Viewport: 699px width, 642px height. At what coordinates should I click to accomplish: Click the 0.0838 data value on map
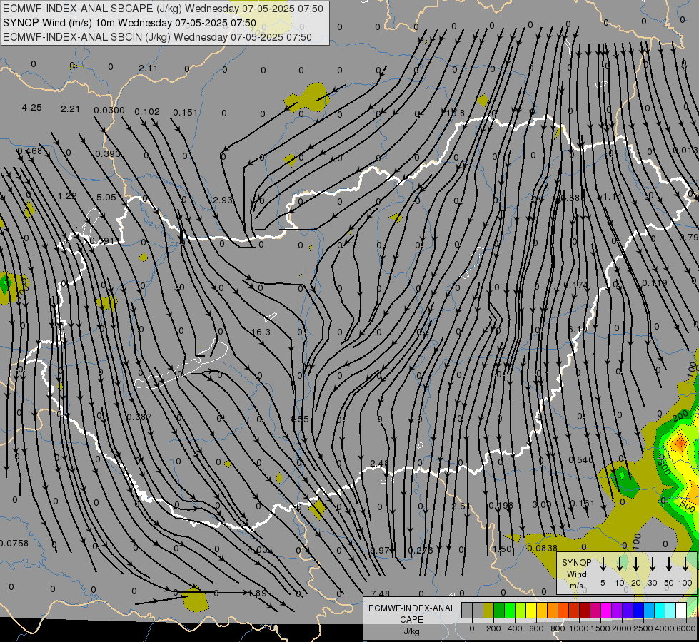542,548
